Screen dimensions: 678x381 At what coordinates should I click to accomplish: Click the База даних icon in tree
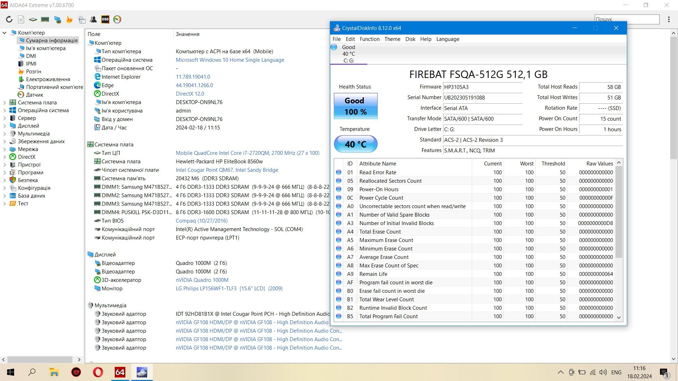pos(13,195)
